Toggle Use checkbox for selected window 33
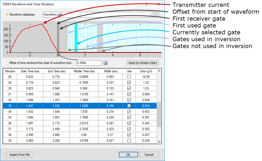Screen dimensions: 262x161 click(129, 106)
